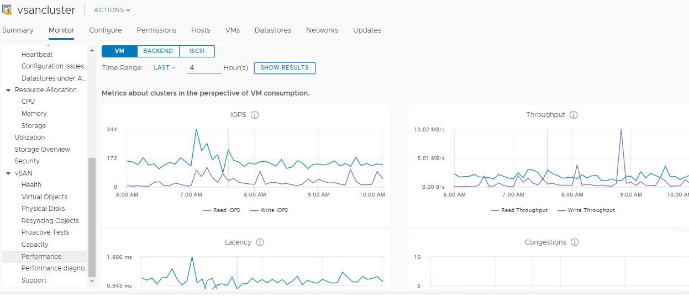Click the vsancluster warning cluster icon
689x297 pixels.
(7, 10)
